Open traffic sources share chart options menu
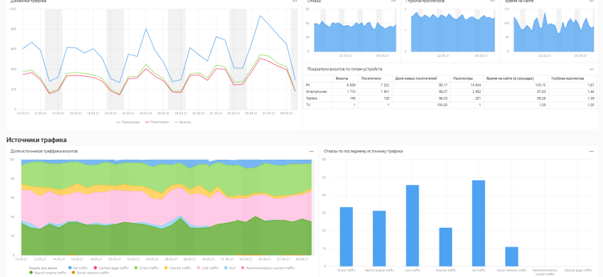The width and height of the screenshot is (603, 277). (312, 151)
